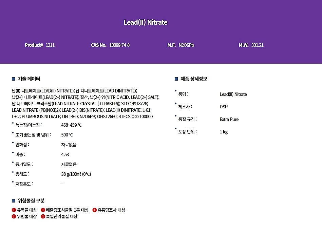The width and height of the screenshot is (322, 235).
Task: Click the 품명 value Lead(II) Nitrate
Action: (233, 94)
